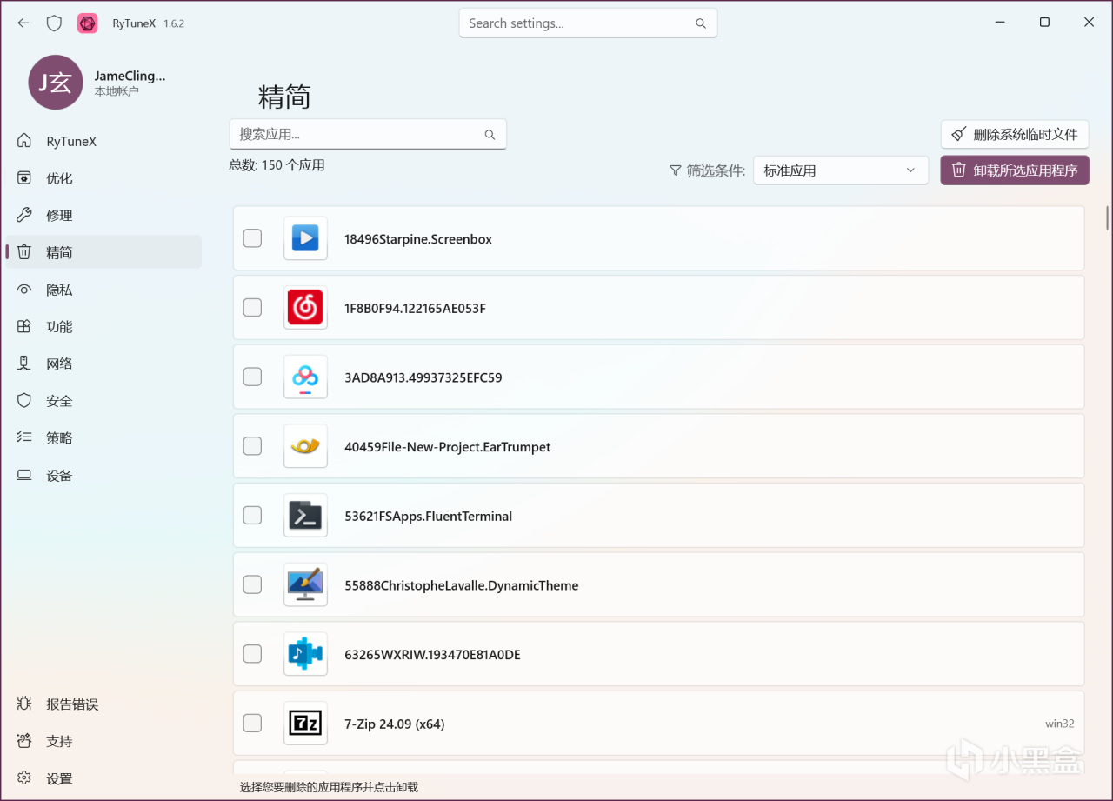The height and width of the screenshot is (801, 1113).
Task: Open the RyTuneX home page in sidebar
Action: (103, 141)
